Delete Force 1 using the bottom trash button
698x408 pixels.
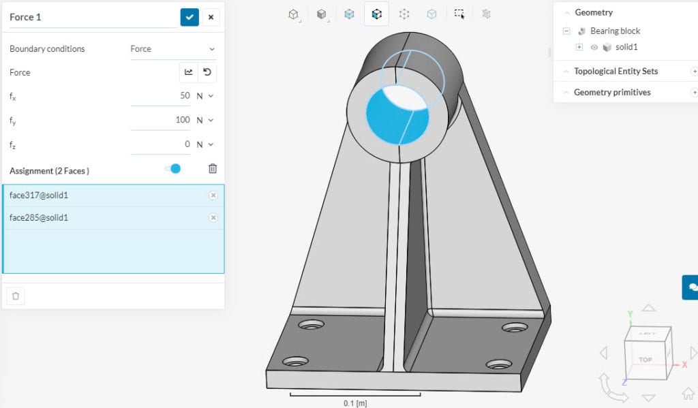point(16,296)
